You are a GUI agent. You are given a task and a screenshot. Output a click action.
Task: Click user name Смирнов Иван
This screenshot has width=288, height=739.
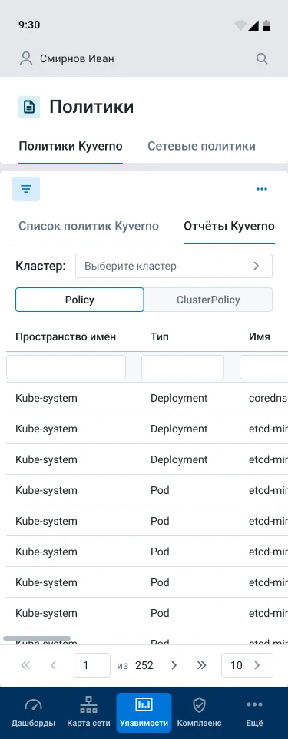pyautogui.click(x=77, y=58)
